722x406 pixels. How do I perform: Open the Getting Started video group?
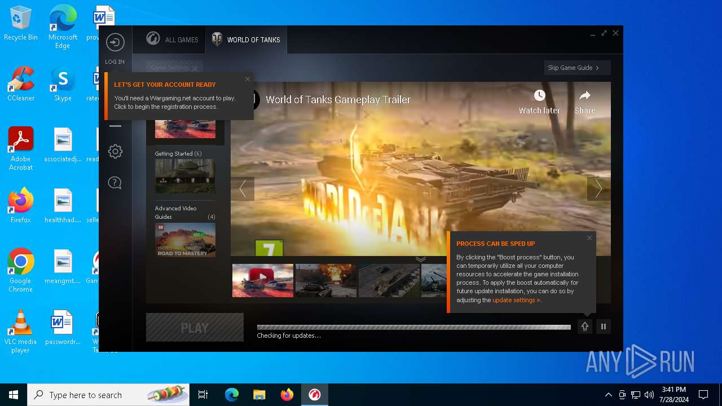[x=185, y=176]
